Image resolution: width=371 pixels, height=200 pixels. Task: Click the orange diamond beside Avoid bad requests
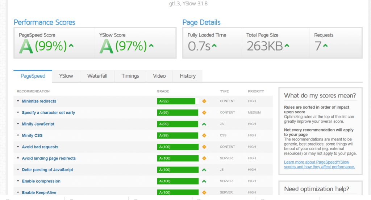point(204,147)
